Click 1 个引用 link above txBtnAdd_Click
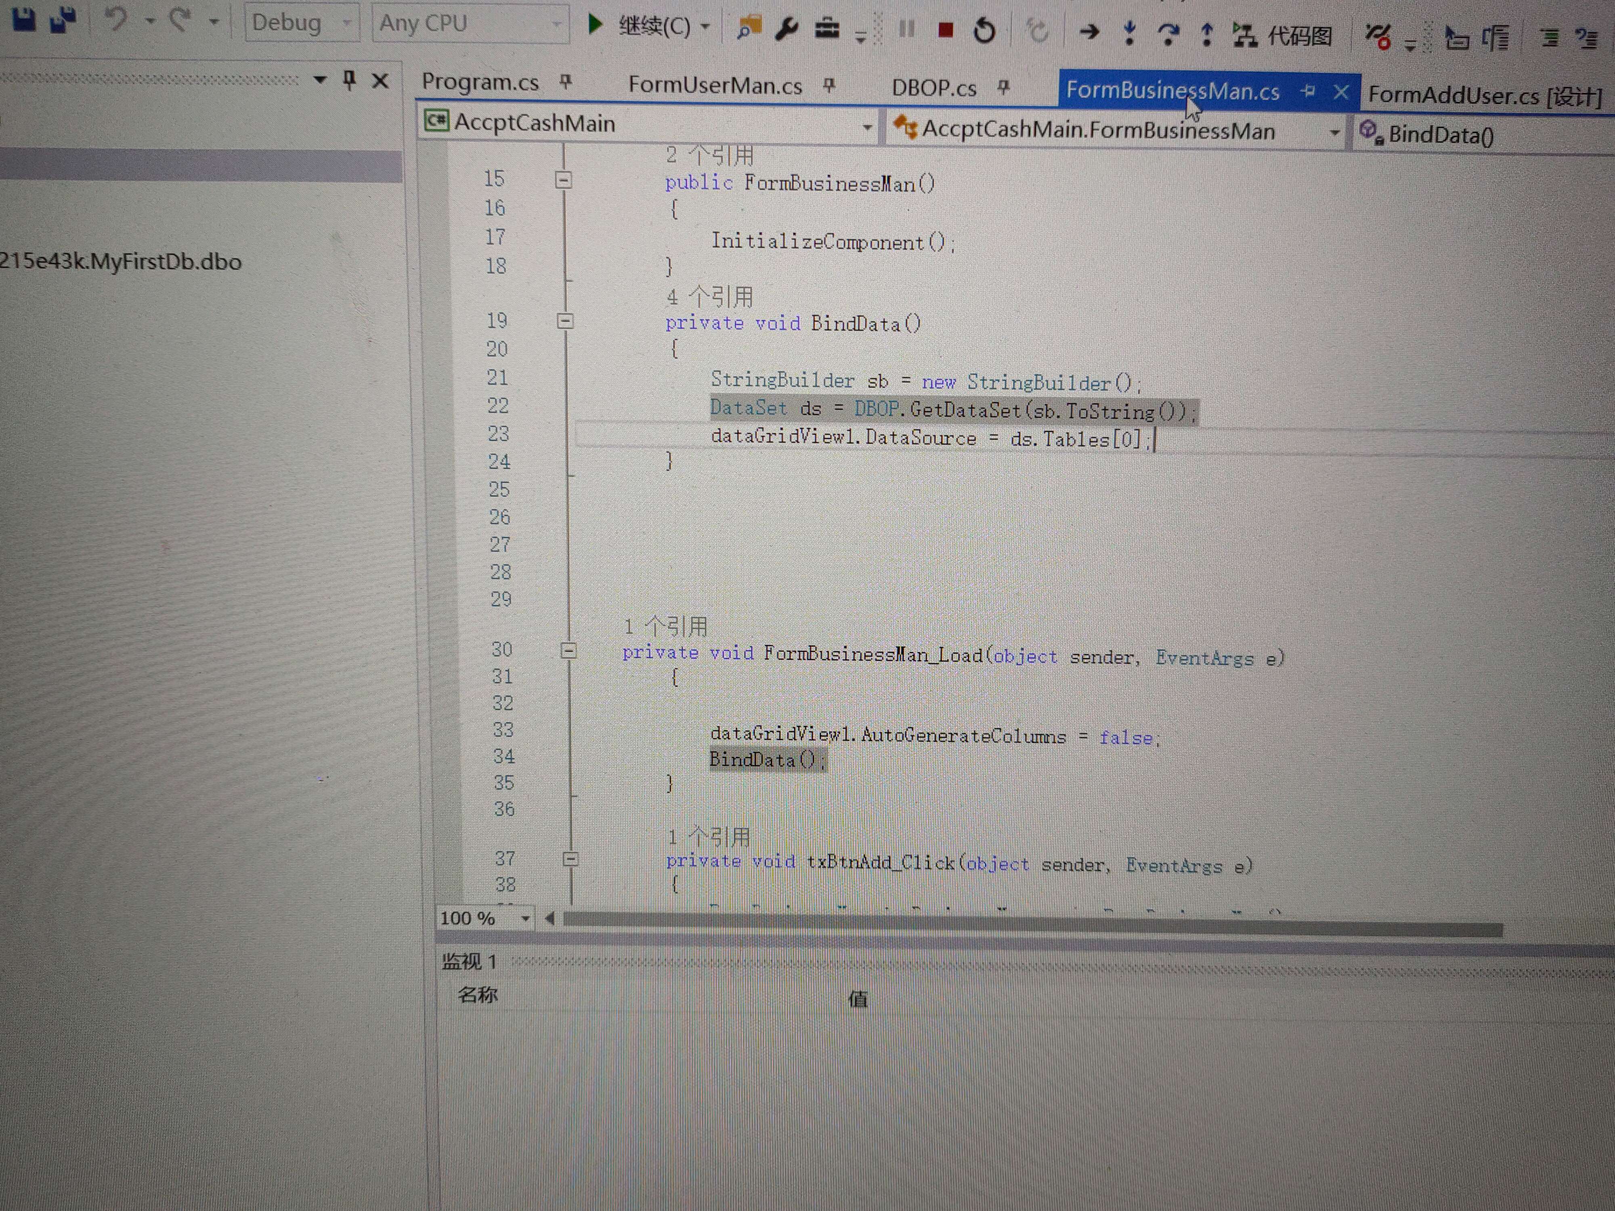The image size is (1615, 1211). pyautogui.click(x=709, y=836)
